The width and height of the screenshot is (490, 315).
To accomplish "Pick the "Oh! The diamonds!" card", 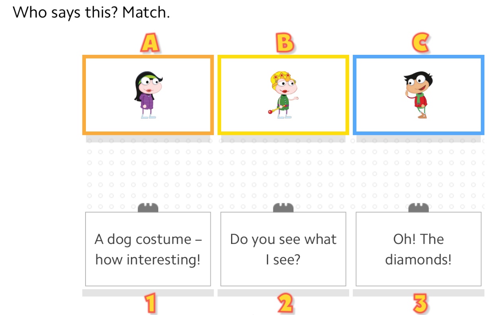I will [x=418, y=249].
